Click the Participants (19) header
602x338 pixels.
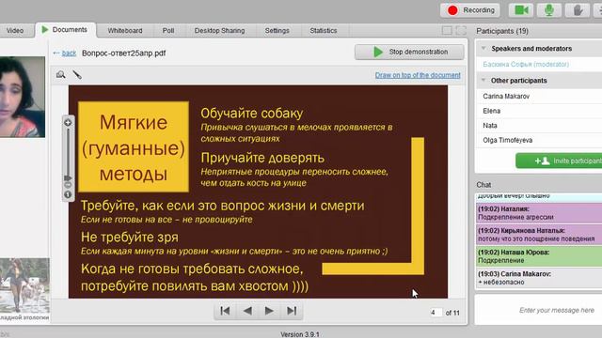[x=502, y=31]
